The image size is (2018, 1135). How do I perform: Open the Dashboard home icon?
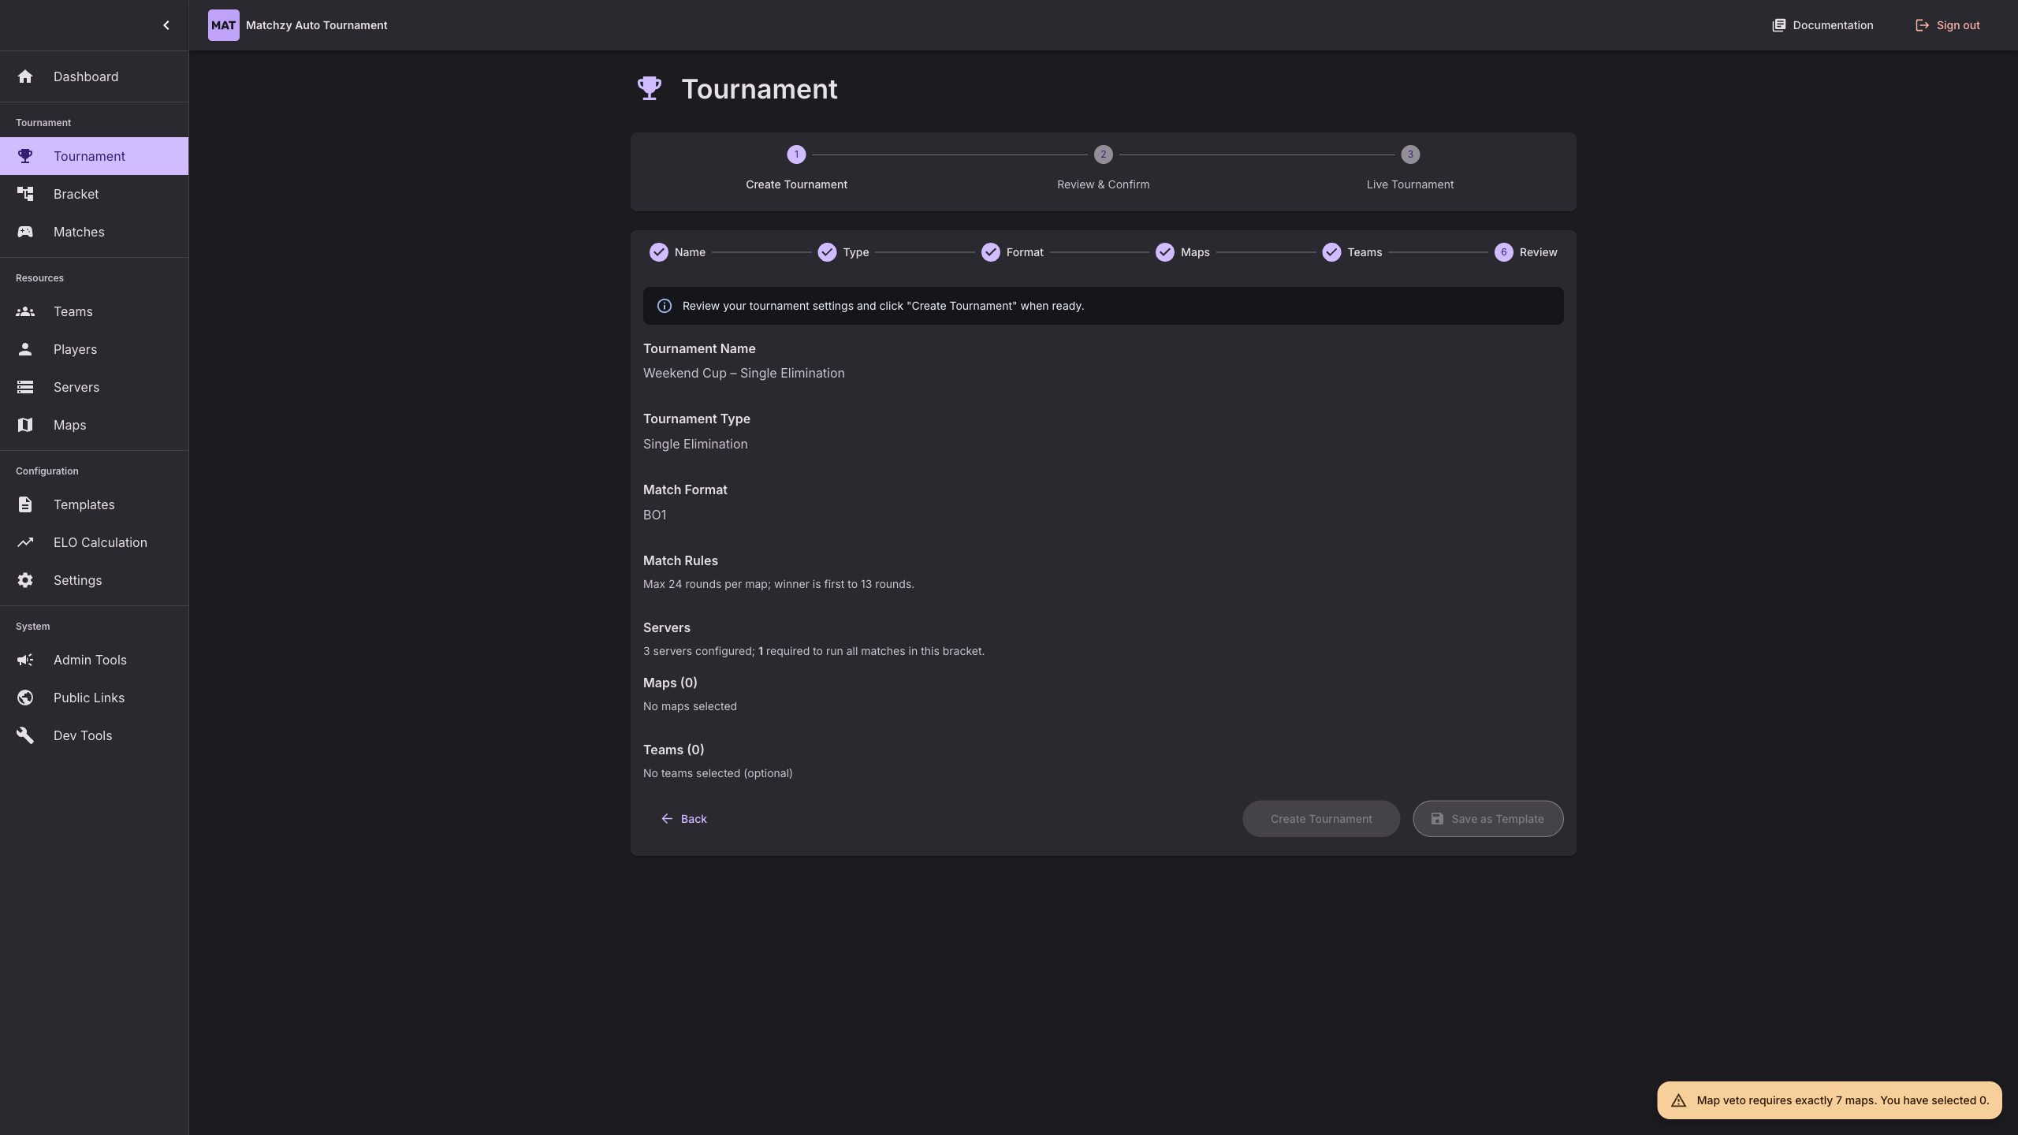(x=25, y=76)
